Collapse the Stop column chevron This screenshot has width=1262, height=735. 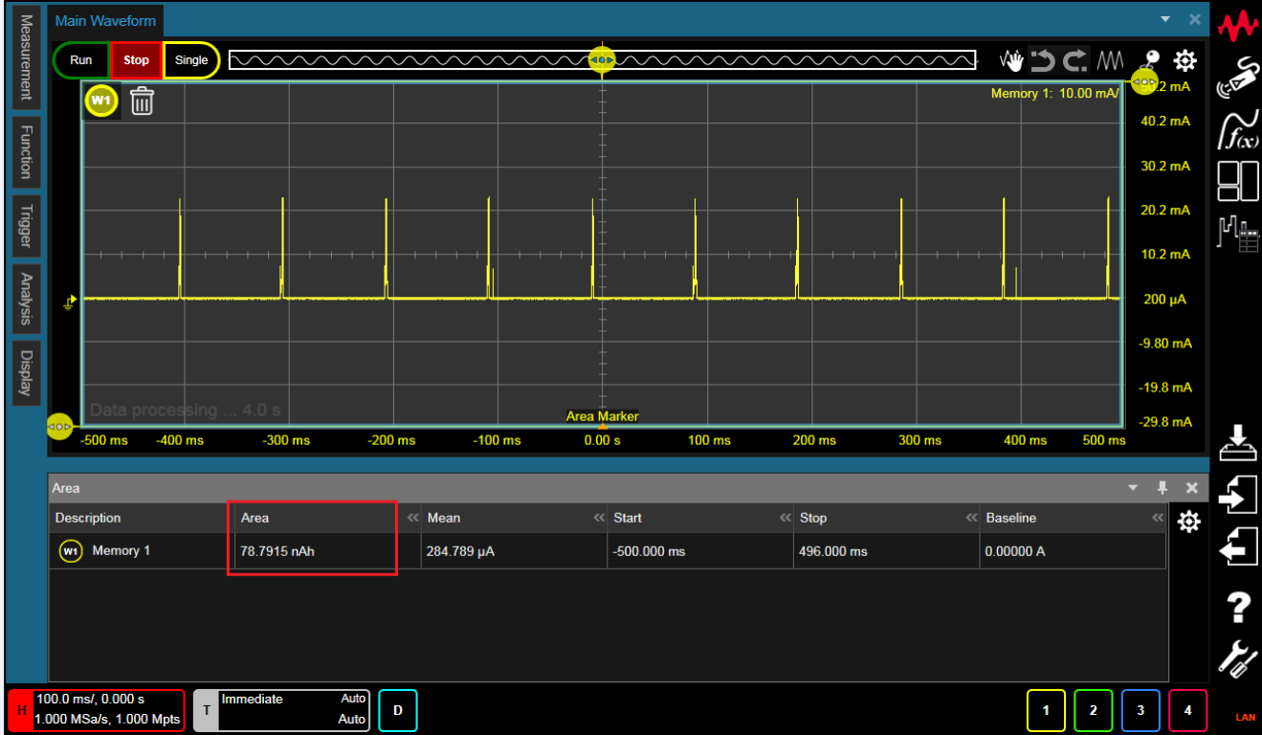(x=971, y=518)
